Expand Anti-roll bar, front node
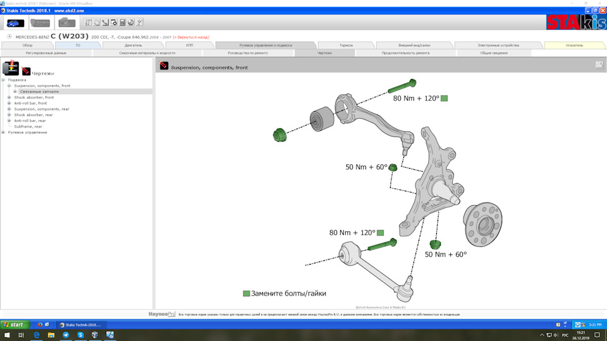This screenshot has height=341, width=607. (9, 103)
